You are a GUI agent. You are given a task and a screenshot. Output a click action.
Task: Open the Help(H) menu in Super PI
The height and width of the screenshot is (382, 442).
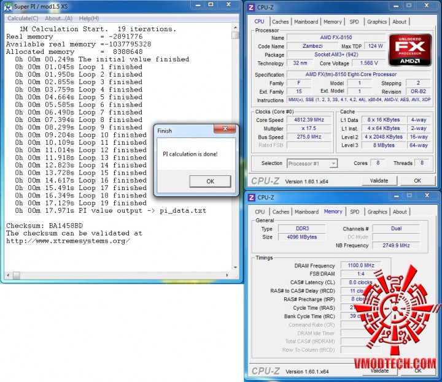click(89, 18)
